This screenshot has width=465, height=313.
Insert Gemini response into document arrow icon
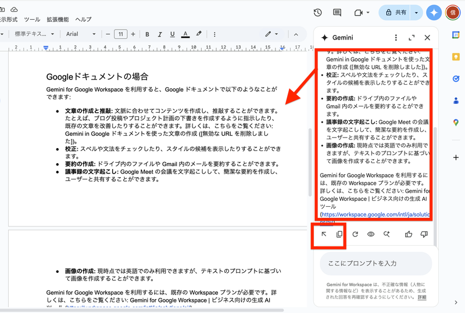tap(323, 234)
